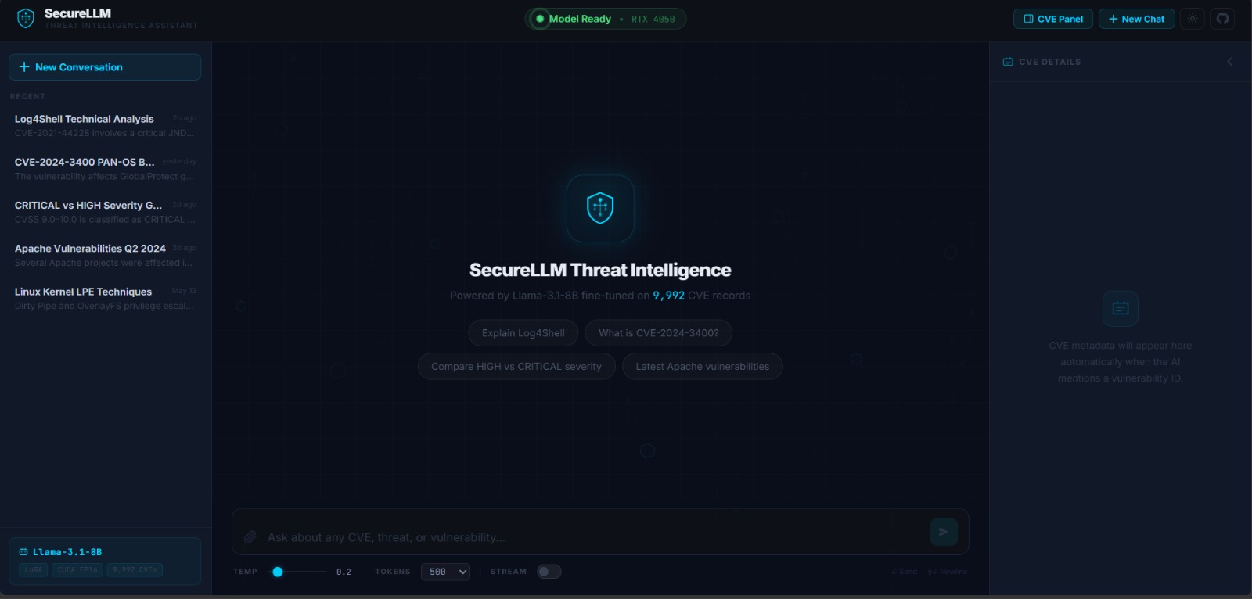Select the Explain Log4Shell suggestion

coord(523,333)
